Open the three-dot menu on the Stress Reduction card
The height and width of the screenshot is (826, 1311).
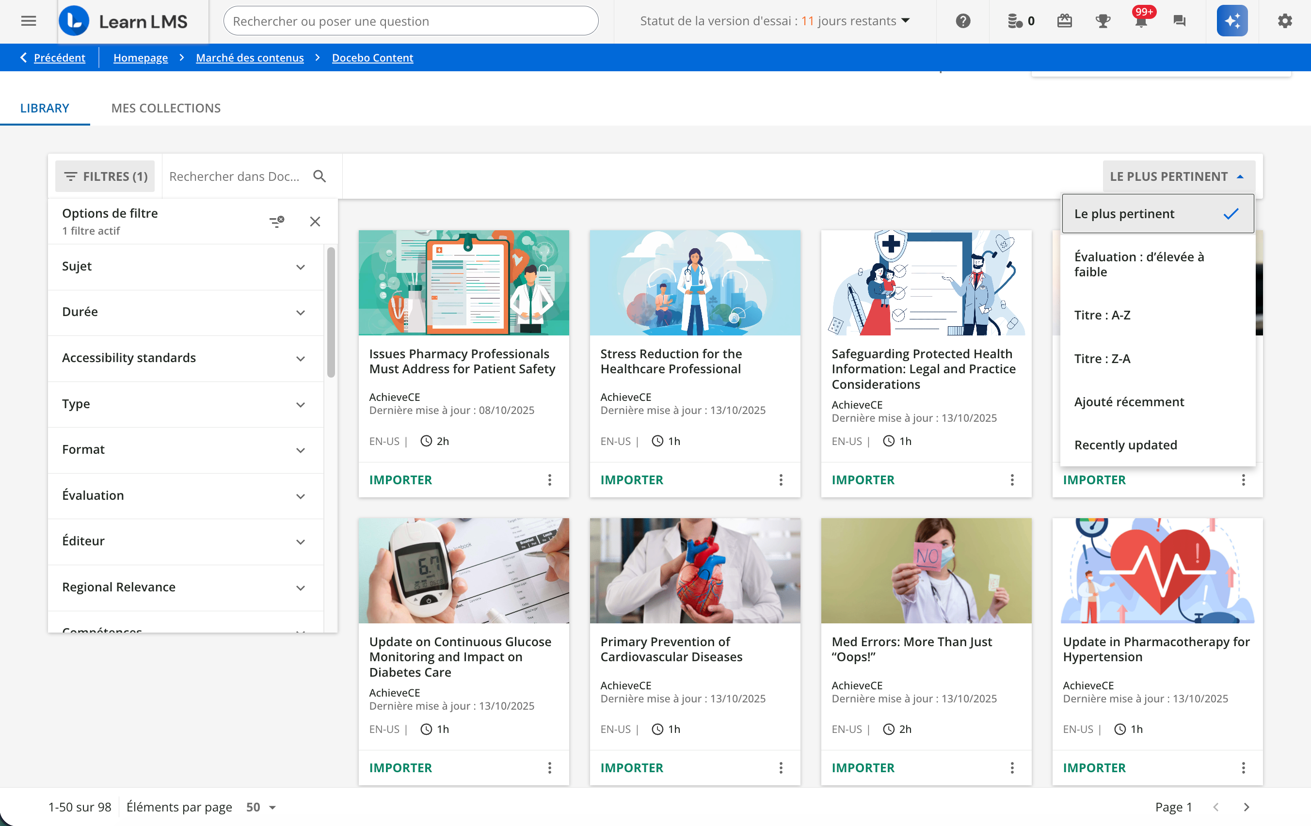[x=781, y=480]
